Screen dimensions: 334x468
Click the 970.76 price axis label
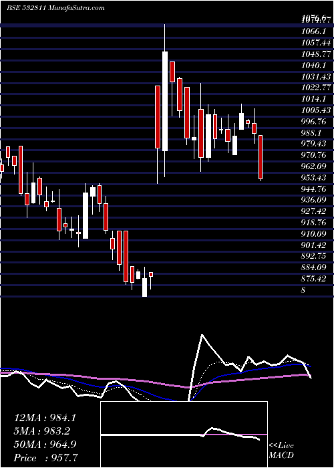tap(314, 155)
